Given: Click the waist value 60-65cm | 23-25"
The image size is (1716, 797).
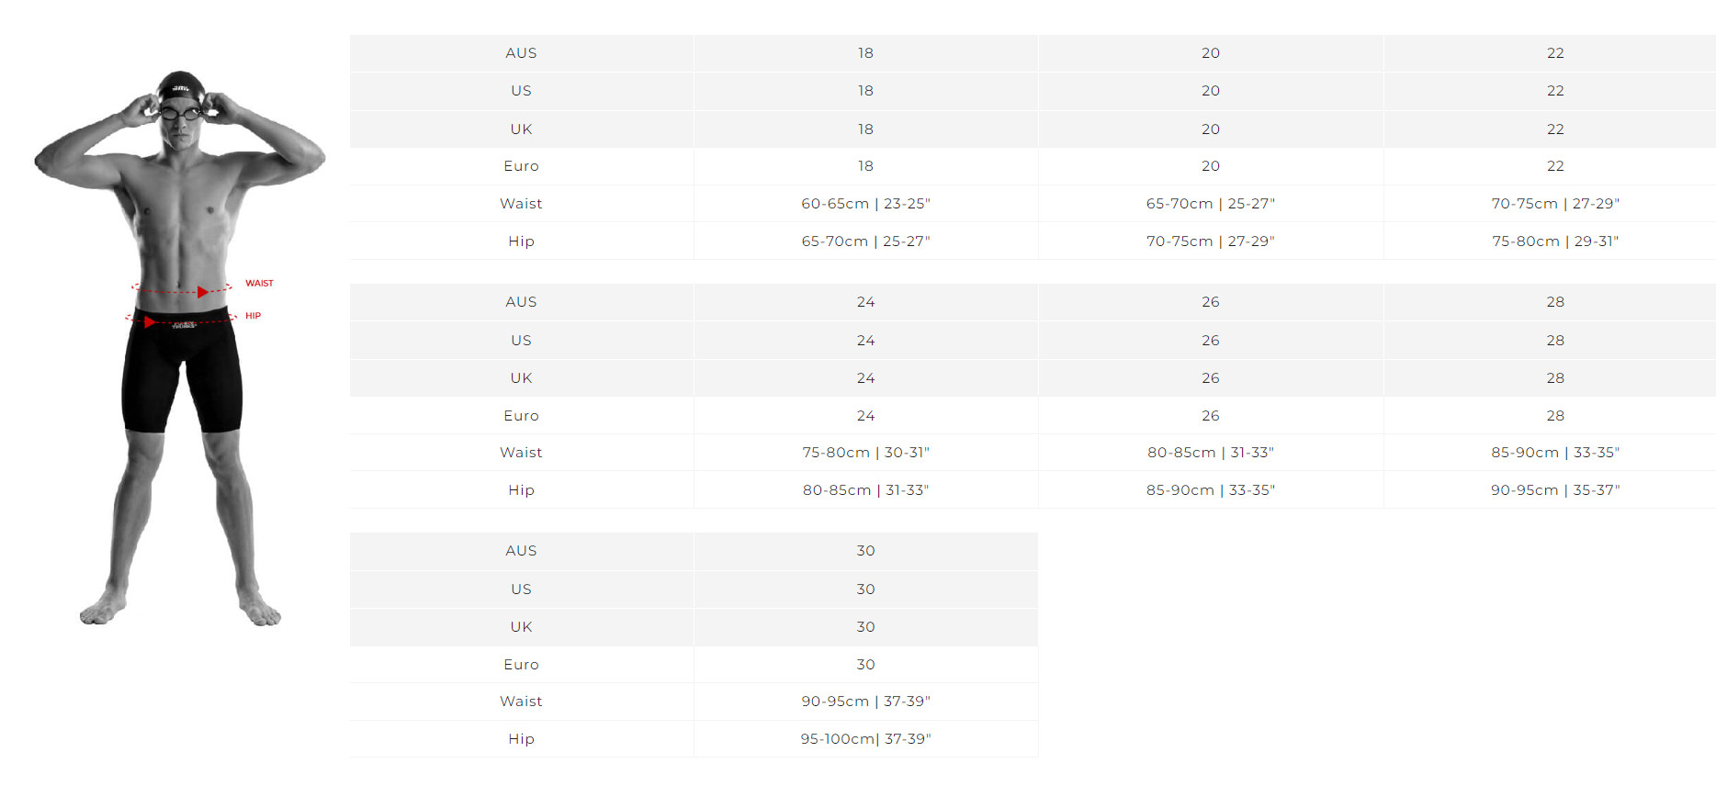Looking at the screenshot, I should 865,204.
